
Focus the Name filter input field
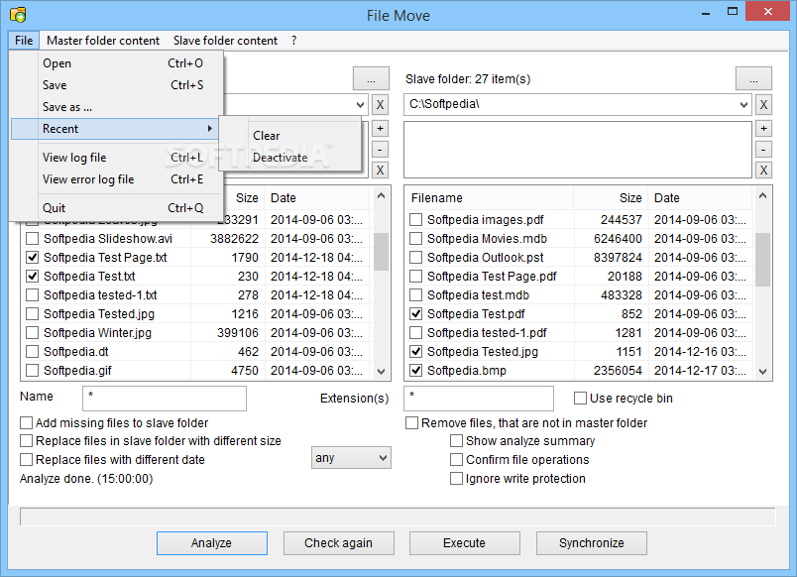pyautogui.click(x=165, y=399)
